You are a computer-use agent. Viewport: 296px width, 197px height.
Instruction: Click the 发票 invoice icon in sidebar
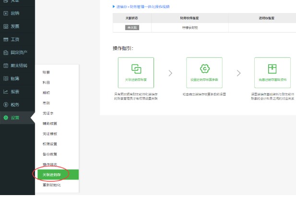coord(6,26)
